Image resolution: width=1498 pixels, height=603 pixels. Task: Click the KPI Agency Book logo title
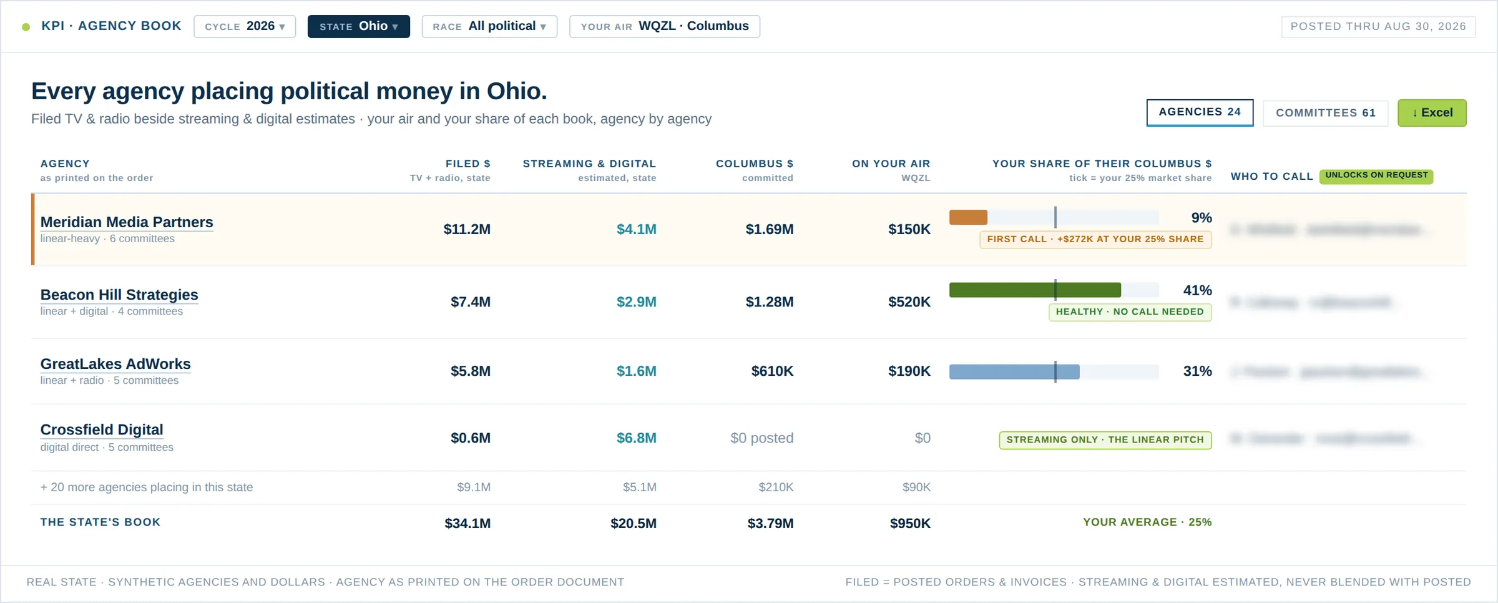111,26
